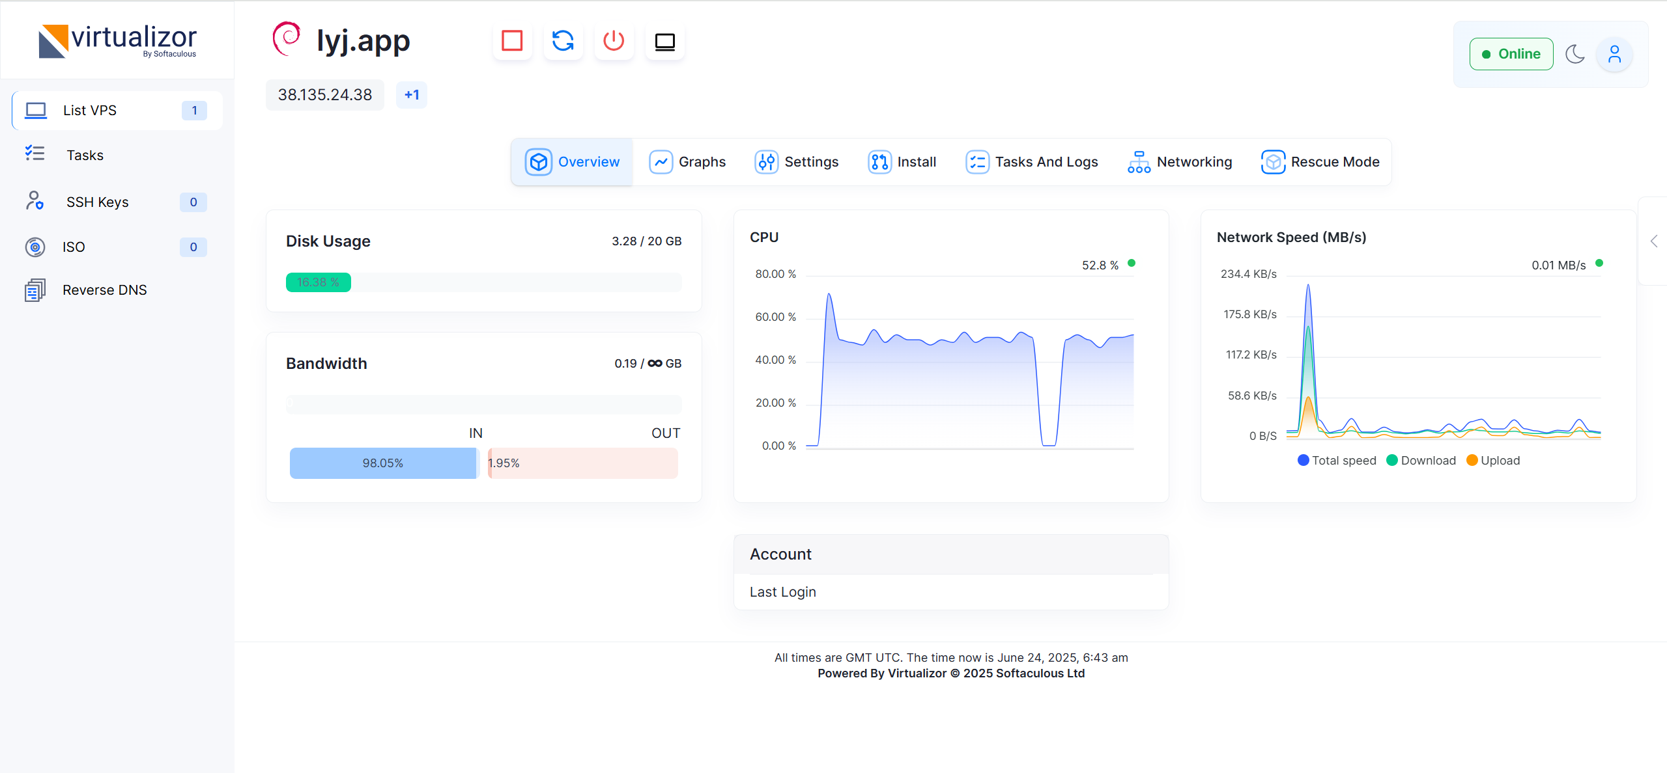This screenshot has height=773, width=1667.
Task: Expand the right side panel chevron
Action: (x=1654, y=241)
